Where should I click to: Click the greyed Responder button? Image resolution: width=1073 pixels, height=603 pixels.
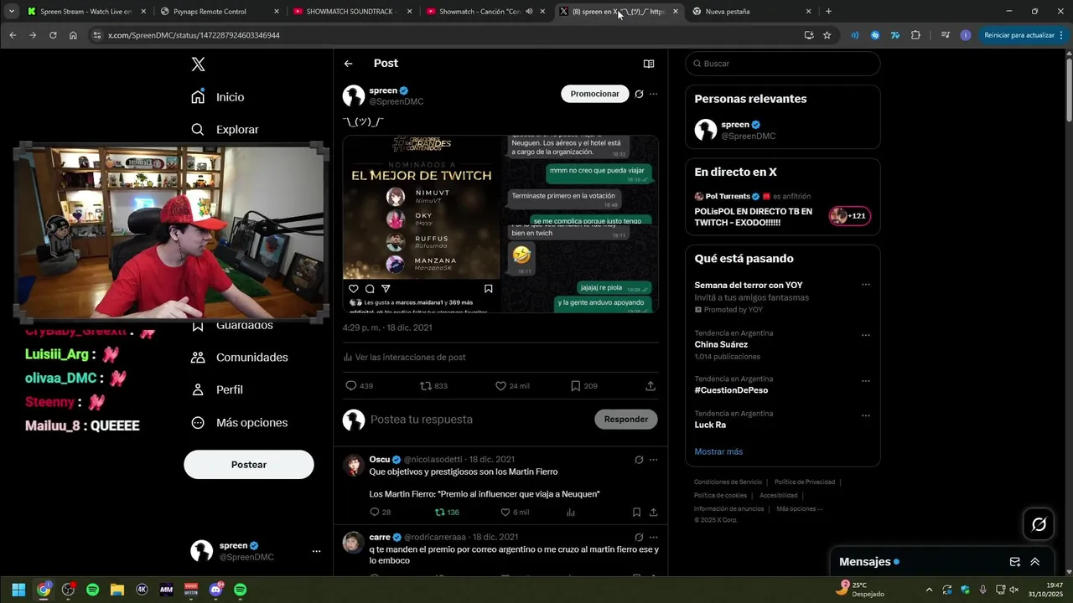click(626, 419)
